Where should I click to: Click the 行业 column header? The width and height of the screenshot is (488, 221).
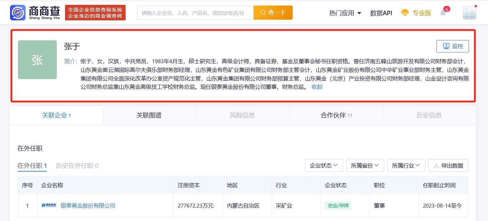pyautogui.click(x=281, y=185)
